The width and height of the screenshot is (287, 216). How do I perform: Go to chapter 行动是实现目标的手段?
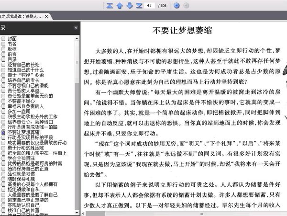30,137
